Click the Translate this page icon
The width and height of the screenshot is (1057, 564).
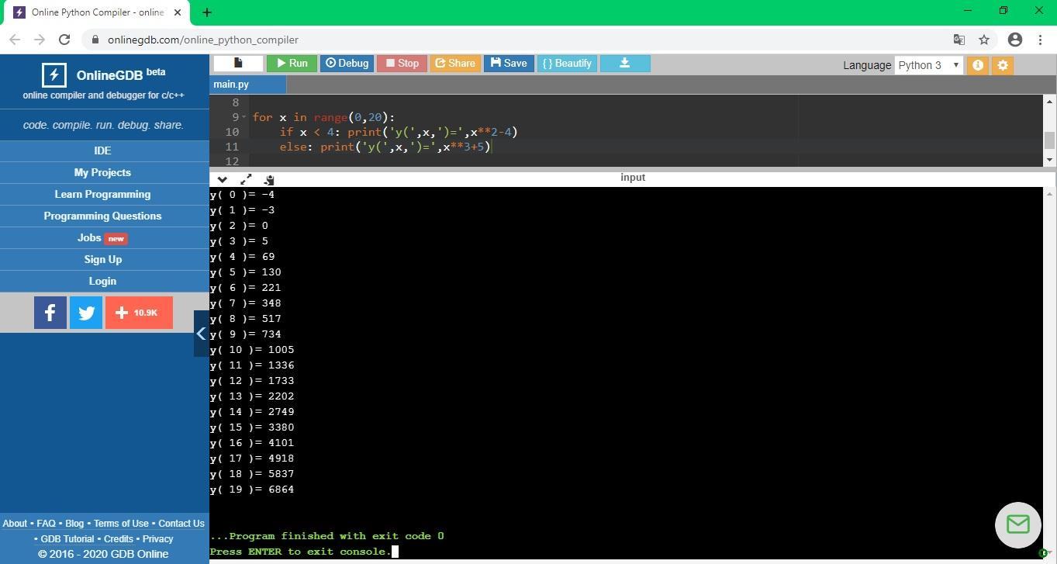coord(959,40)
